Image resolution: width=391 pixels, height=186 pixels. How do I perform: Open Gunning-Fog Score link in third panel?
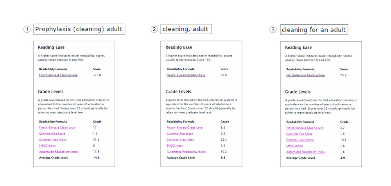tap(299, 134)
